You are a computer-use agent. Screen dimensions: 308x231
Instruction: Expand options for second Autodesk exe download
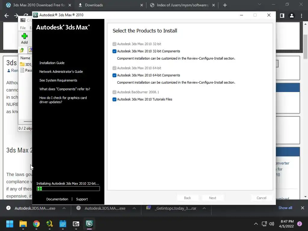(x=134, y=208)
